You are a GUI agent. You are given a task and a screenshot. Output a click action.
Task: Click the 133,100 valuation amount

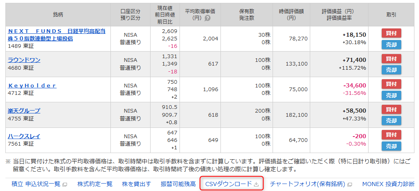(297, 64)
